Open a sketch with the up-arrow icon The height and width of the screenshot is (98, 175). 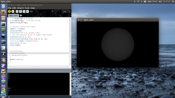click(x=20, y=11)
